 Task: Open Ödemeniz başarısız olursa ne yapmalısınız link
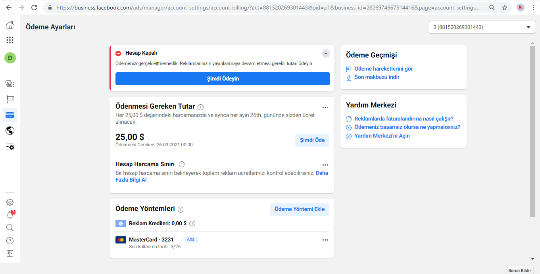click(x=407, y=127)
